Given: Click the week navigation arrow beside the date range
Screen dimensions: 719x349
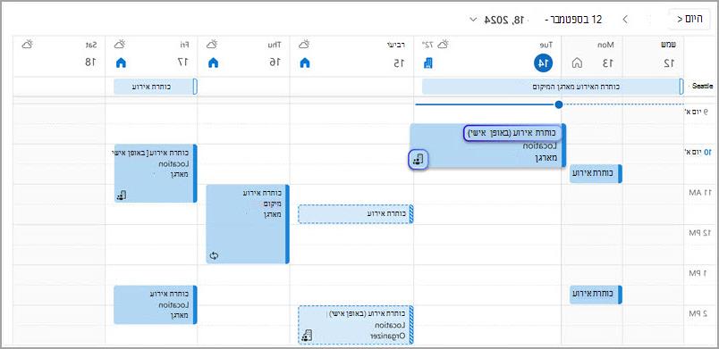Looking at the screenshot, I should coord(625,20).
